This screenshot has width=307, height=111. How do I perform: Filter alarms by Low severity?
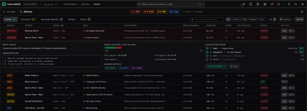tap(262, 19)
